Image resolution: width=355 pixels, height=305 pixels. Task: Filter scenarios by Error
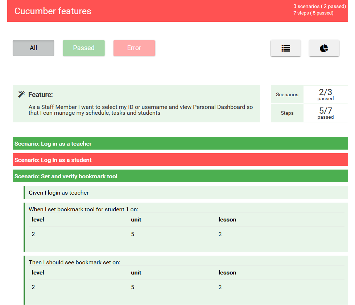pyautogui.click(x=134, y=48)
